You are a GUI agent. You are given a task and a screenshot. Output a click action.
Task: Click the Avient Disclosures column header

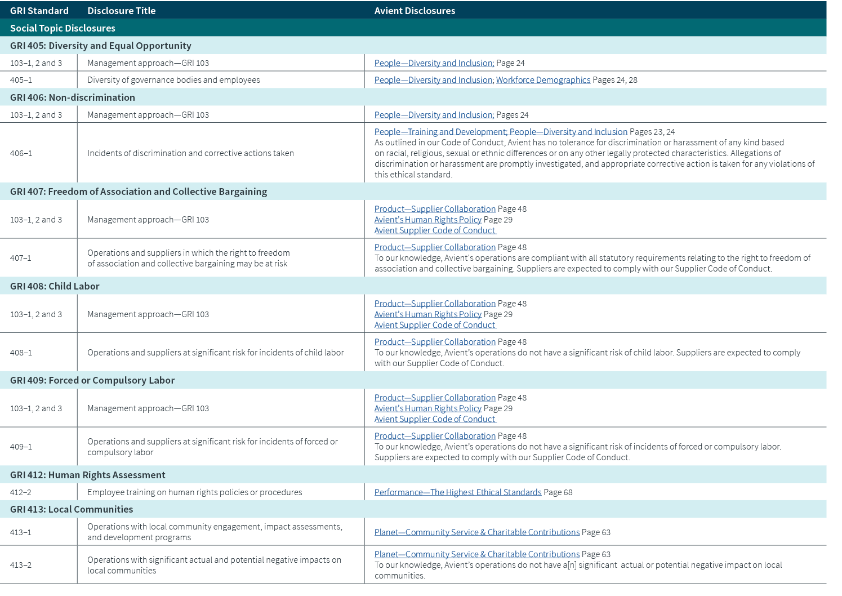click(x=415, y=11)
